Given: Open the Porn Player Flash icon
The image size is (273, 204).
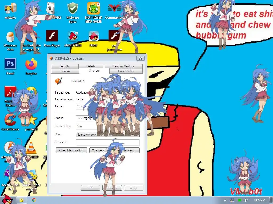Looking at the screenshot, I should (x=52, y=36).
